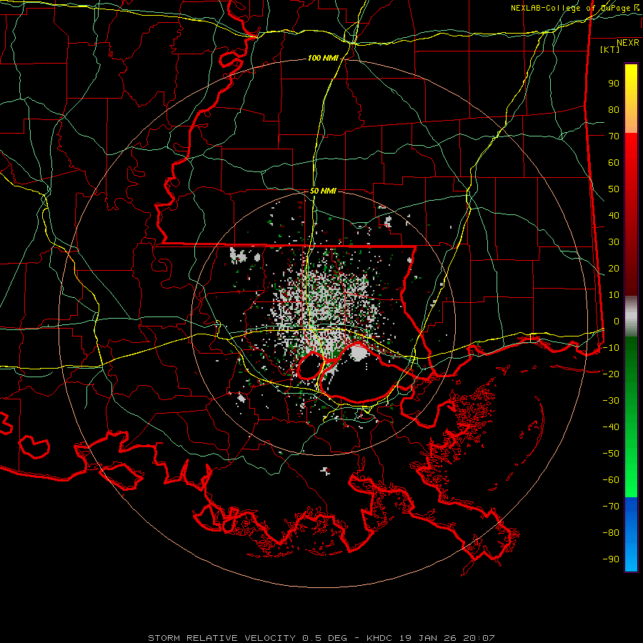The width and height of the screenshot is (643, 643).
Task: Click the "-80" value on the velocity scale
Action: click(x=611, y=533)
